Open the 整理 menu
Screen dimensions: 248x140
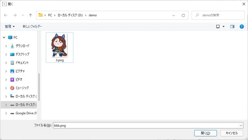point(10,26)
